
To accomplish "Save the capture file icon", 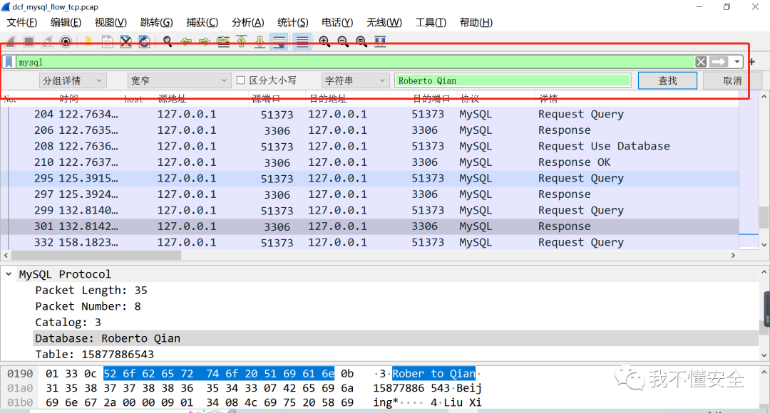I will [x=107, y=42].
